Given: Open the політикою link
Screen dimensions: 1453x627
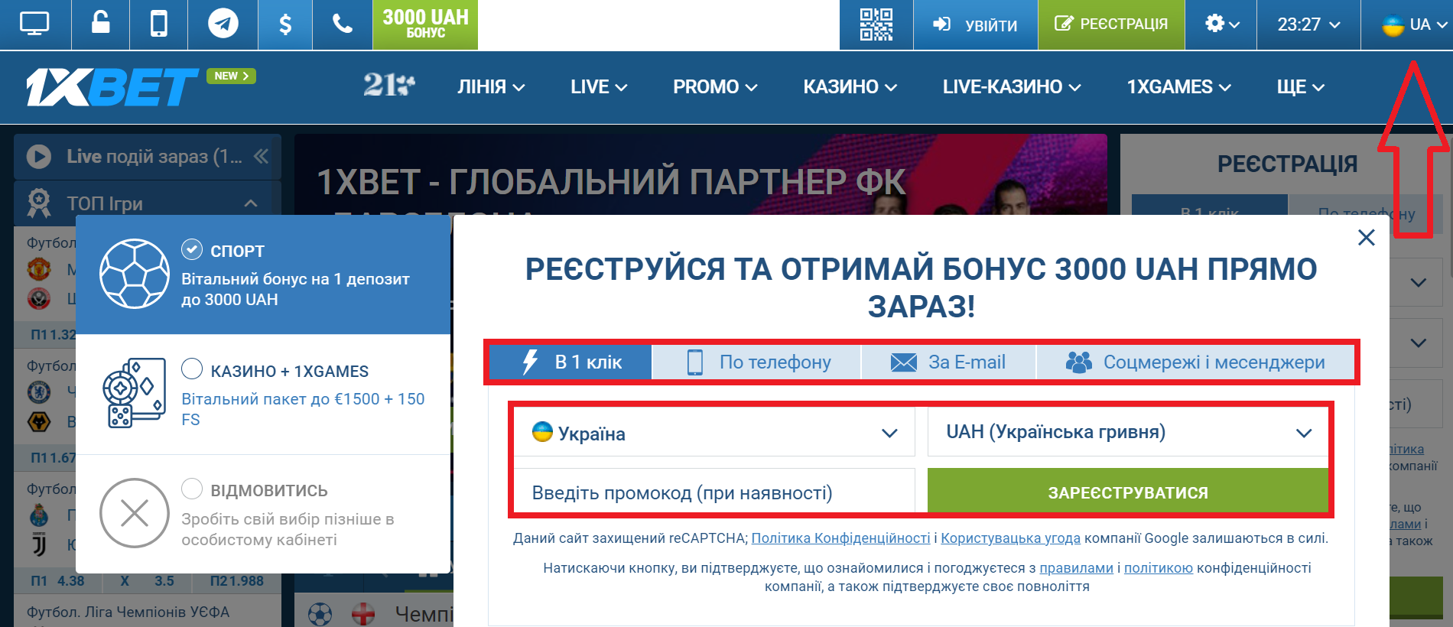Looking at the screenshot, I should (x=1158, y=567).
